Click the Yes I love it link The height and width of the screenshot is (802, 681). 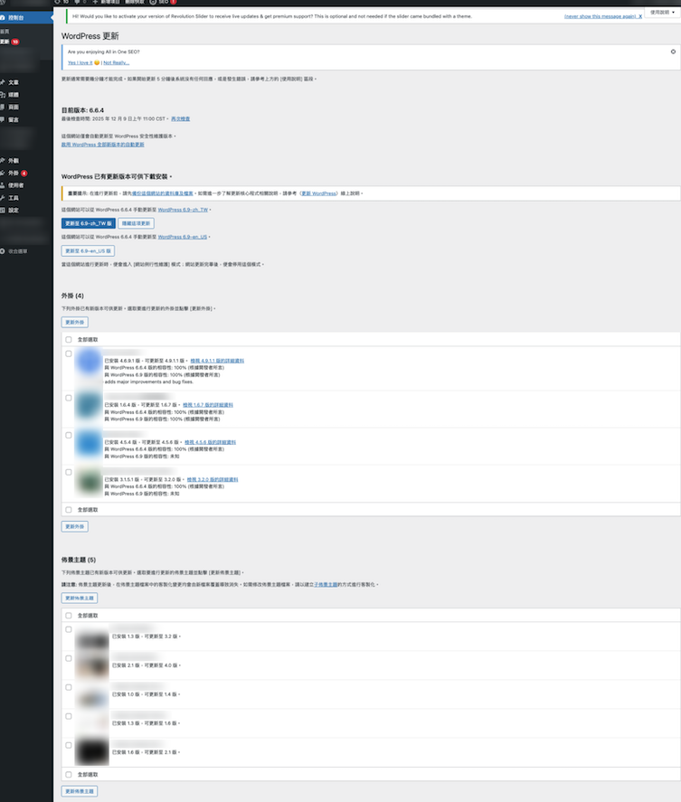80,63
